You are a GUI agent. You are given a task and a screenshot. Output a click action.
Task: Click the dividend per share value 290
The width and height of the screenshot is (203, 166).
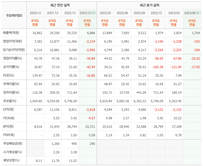tap(92, 144)
